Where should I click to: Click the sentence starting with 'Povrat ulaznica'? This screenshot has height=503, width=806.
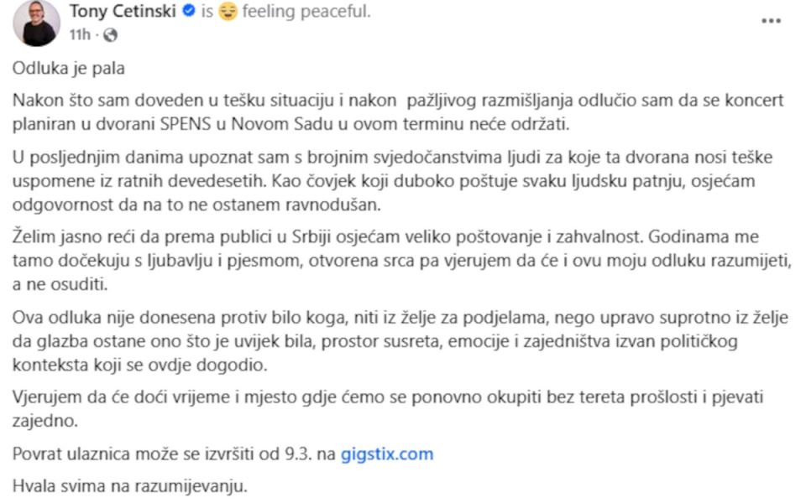tap(168, 454)
